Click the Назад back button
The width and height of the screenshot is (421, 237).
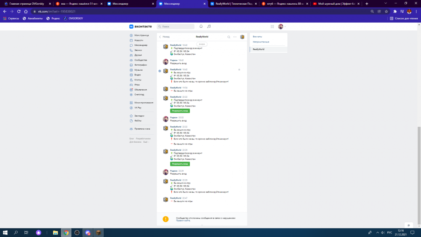[164, 37]
